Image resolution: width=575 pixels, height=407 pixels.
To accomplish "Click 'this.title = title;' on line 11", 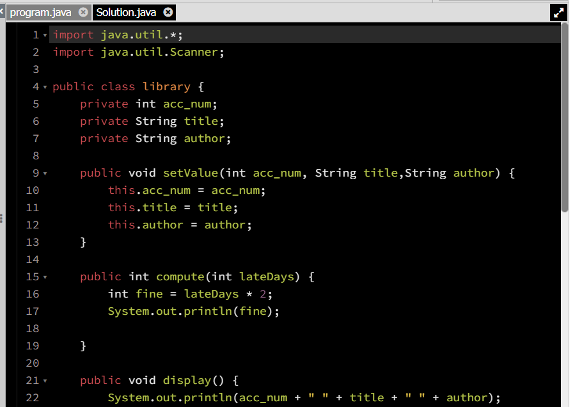I will point(173,208).
